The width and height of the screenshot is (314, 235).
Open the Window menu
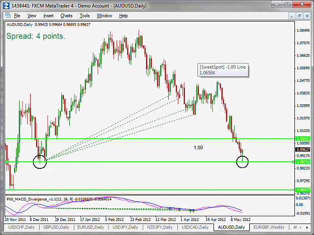coord(104,16)
